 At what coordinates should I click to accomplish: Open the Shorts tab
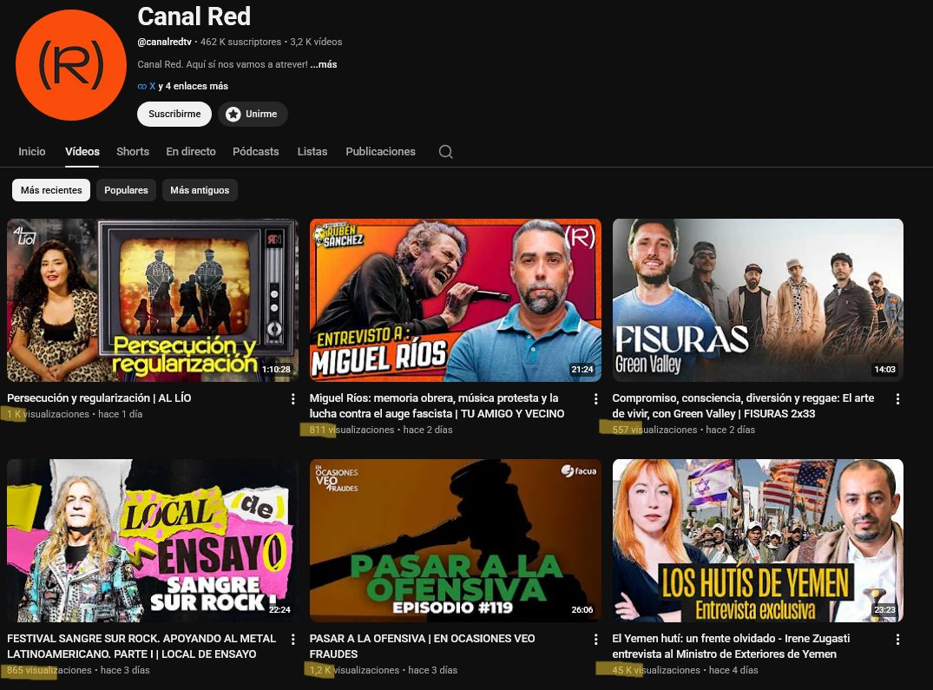pyautogui.click(x=133, y=152)
